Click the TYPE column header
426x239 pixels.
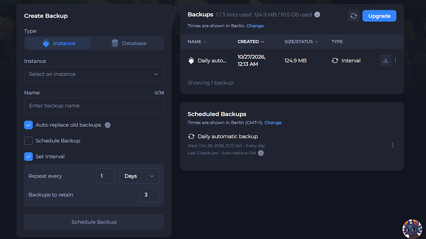click(337, 42)
